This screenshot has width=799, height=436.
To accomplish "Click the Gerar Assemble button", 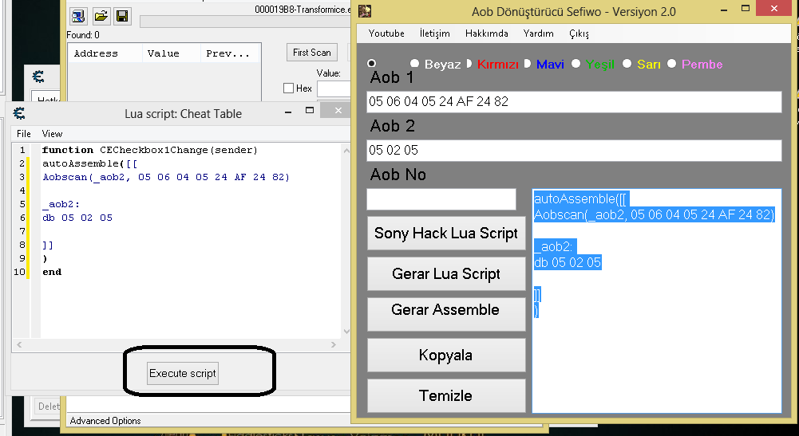I will coord(446,314).
